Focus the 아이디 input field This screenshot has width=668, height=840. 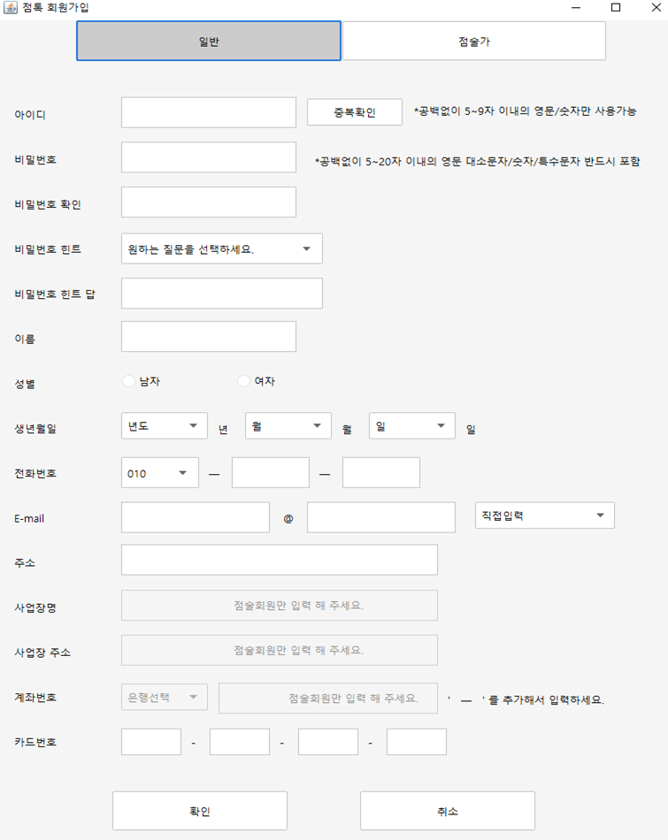pyautogui.click(x=209, y=112)
